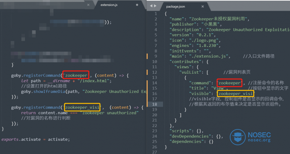Click line number 1 in package.json
Viewport: 290px width, 154px height.
156,14
